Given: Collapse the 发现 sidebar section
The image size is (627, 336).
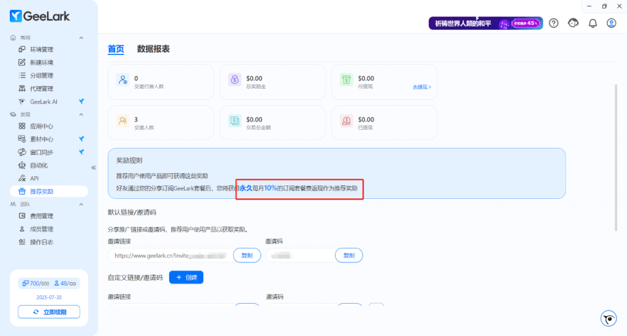Looking at the screenshot, I should tap(81, 114).
